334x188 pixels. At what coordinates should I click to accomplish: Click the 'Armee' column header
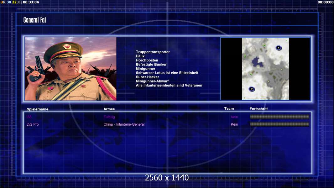[x=109, y=109]
